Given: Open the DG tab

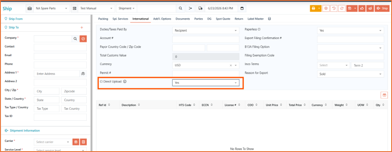Looking at the screenshot, I should coord(209,19).
